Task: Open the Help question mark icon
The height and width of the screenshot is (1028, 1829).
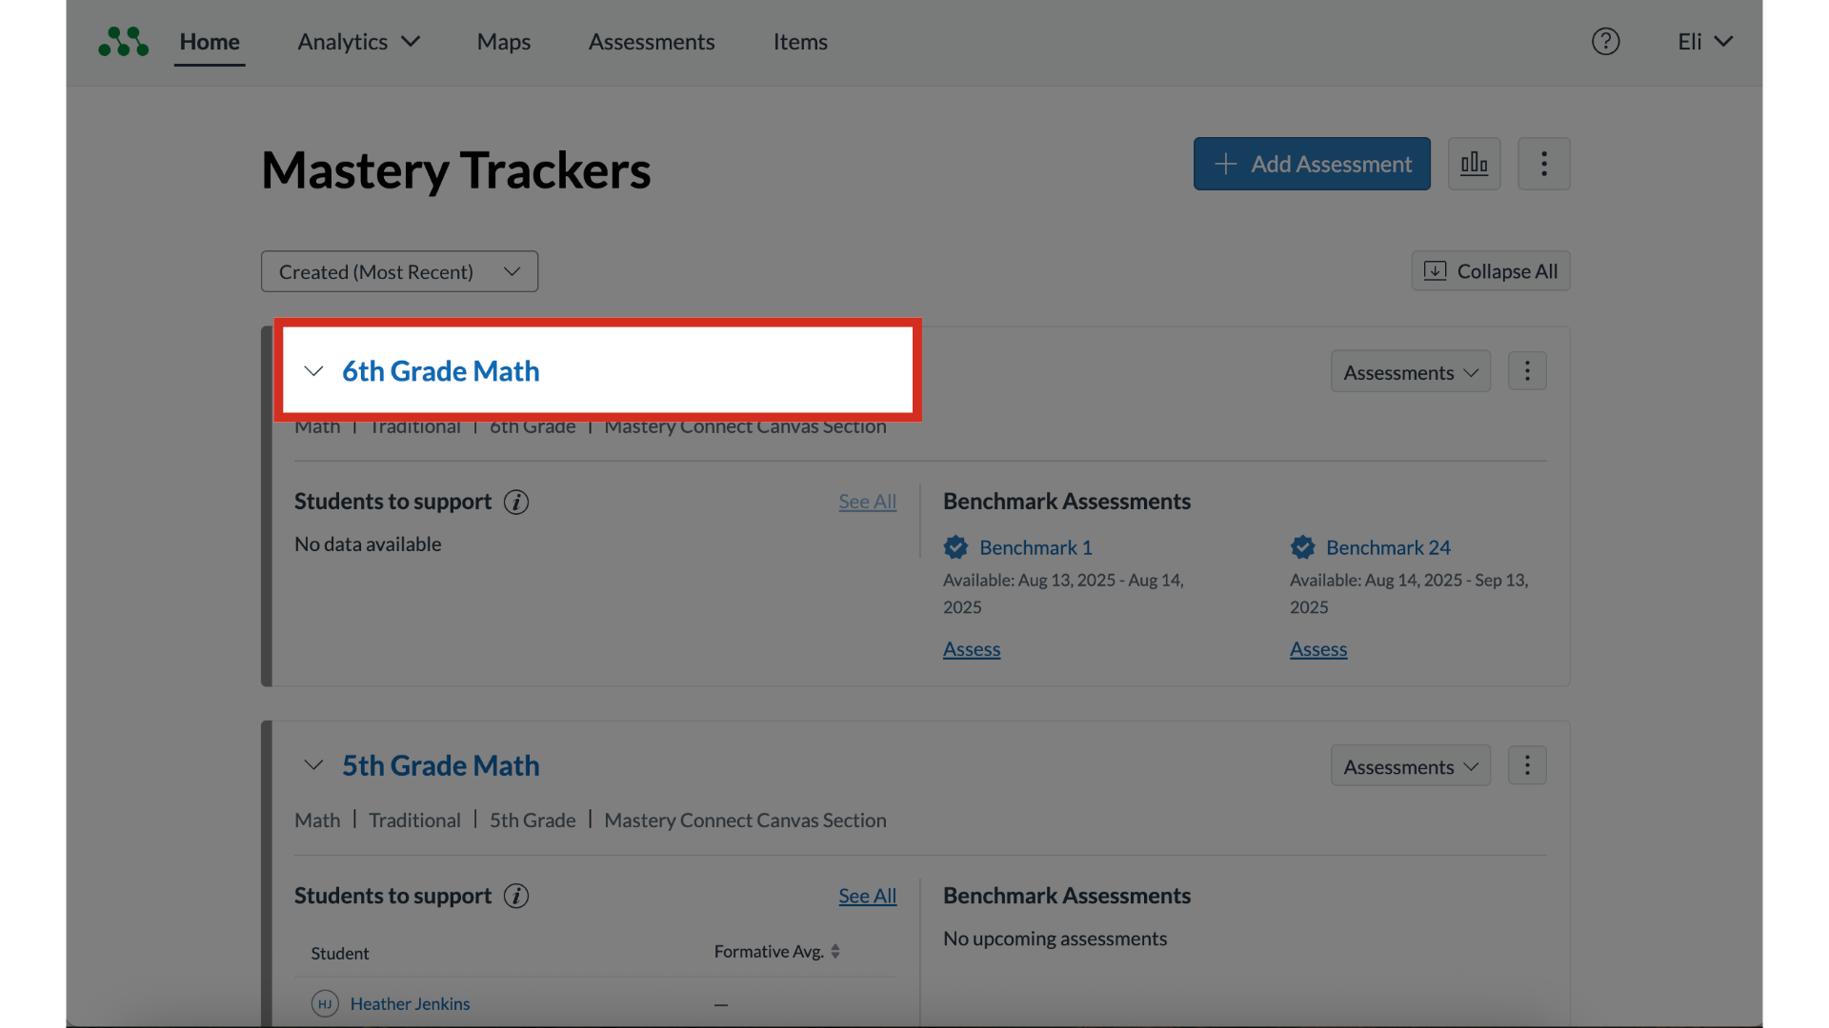Action: pyautogui.click(x=1605, y=42)
